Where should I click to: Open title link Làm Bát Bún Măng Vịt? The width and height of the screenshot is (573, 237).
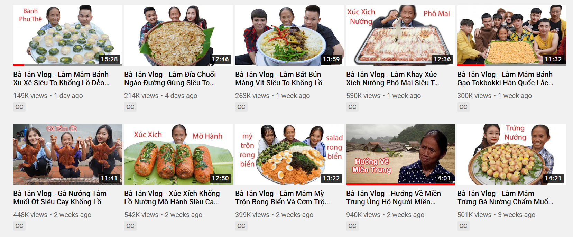[279, 79]
